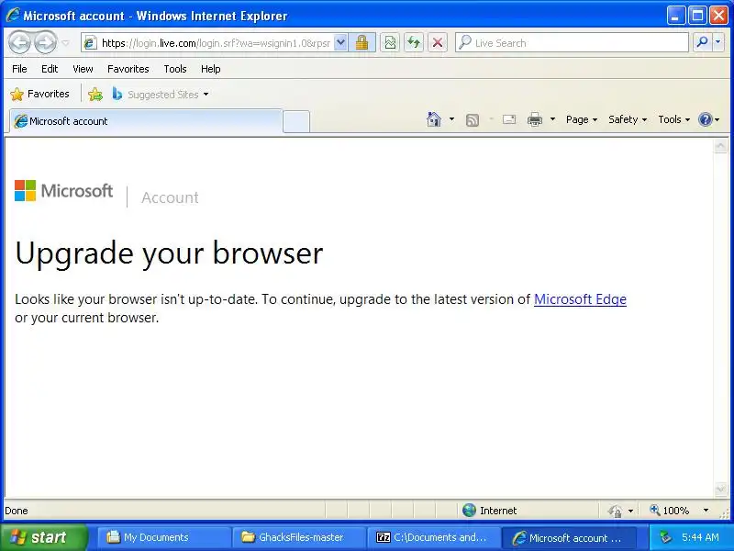Expand the address bar autocomplete dropdown
The width and height of the screenshot is (734, 551).
[x=341, y=43]
